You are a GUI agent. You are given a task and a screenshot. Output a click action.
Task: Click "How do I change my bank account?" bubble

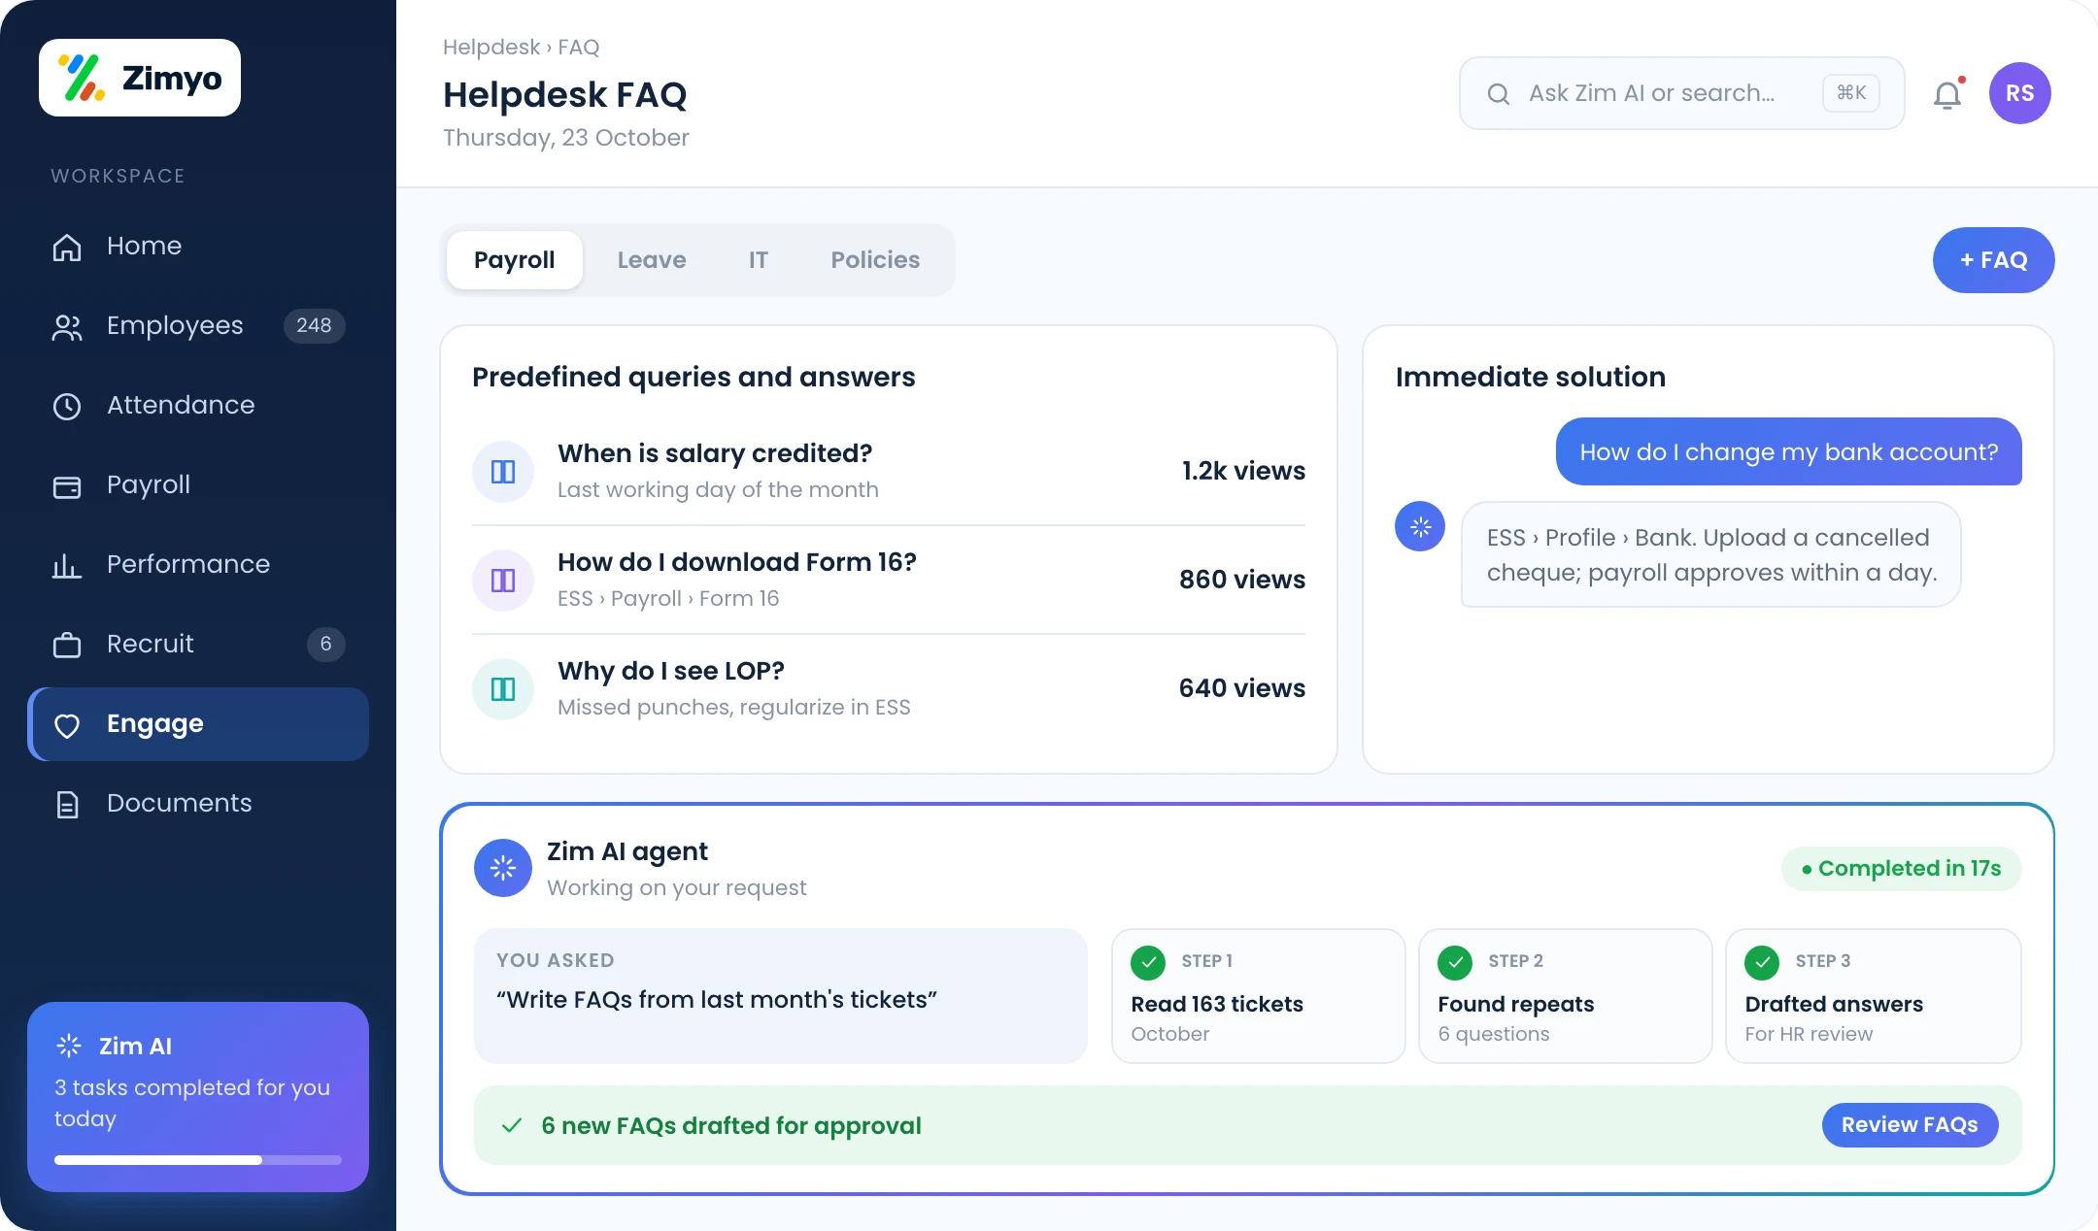pos(1789,451)
